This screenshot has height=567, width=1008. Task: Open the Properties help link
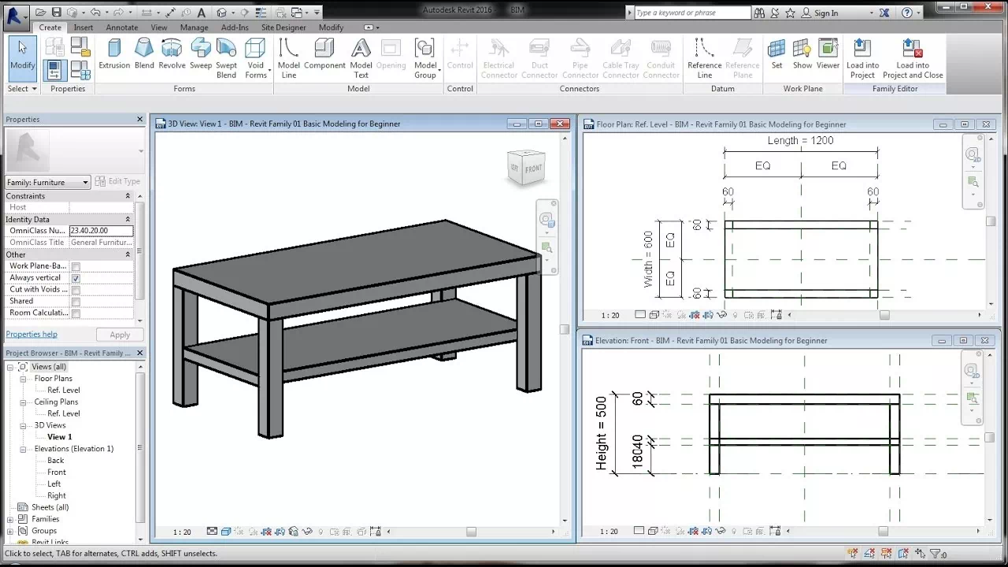coord(31,334)
